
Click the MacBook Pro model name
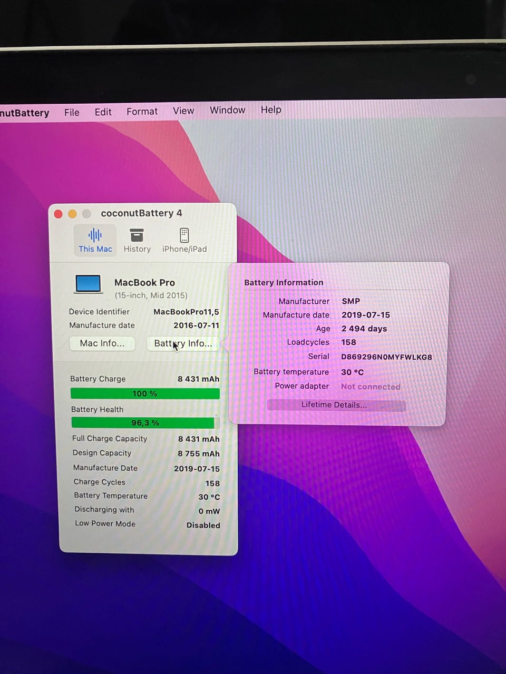[144, 283]
